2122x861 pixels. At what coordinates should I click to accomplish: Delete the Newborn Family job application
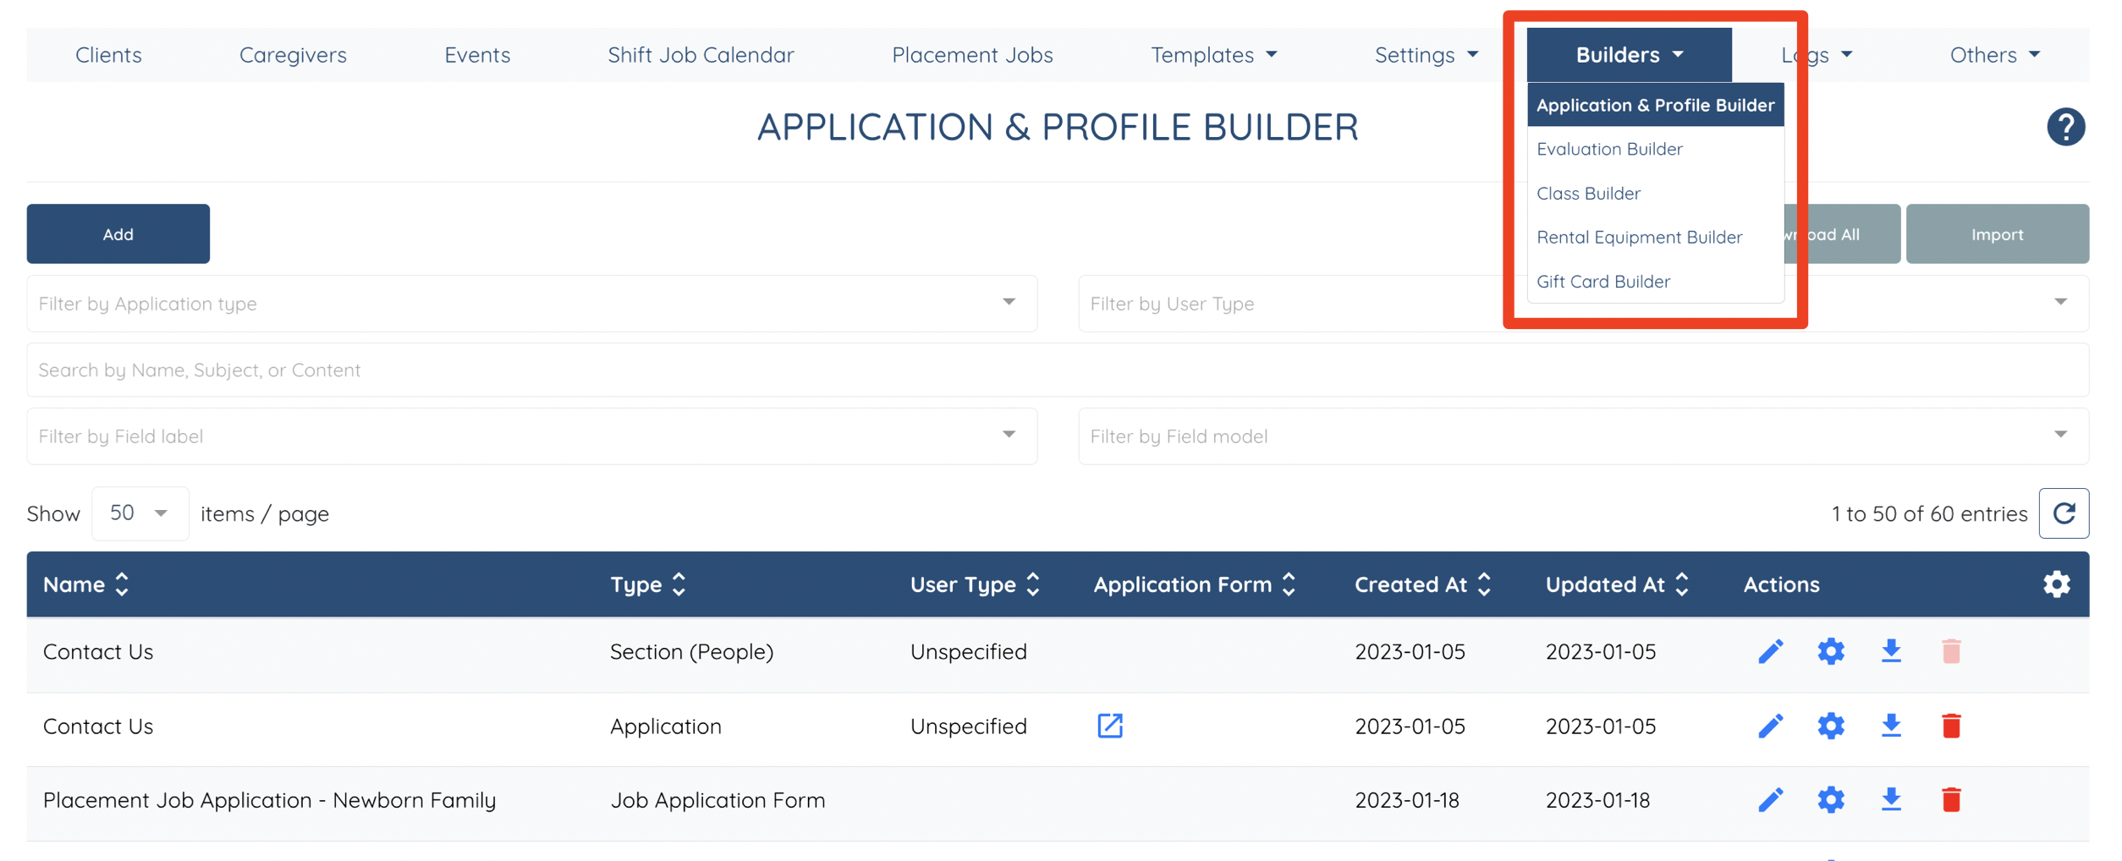1951,799
